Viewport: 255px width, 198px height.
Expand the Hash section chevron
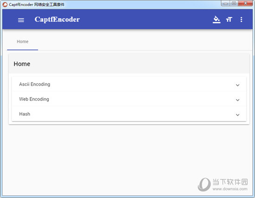coord(237,115)
